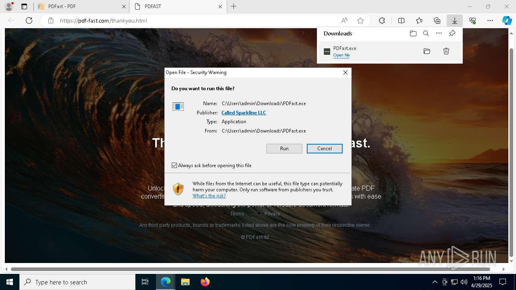Close the PDFast - PDF tab
The image size is (516, 290).
click(124, 6)
